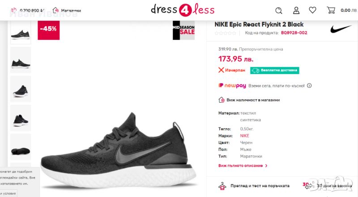The width and height of the screenshot is (358, 197).
Task: Open Магазини stores menu item
Action: (71, 10)
